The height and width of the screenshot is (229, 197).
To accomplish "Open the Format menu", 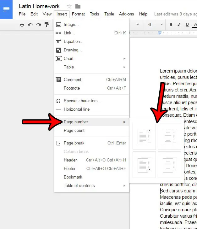I will [x=78, y=14].
